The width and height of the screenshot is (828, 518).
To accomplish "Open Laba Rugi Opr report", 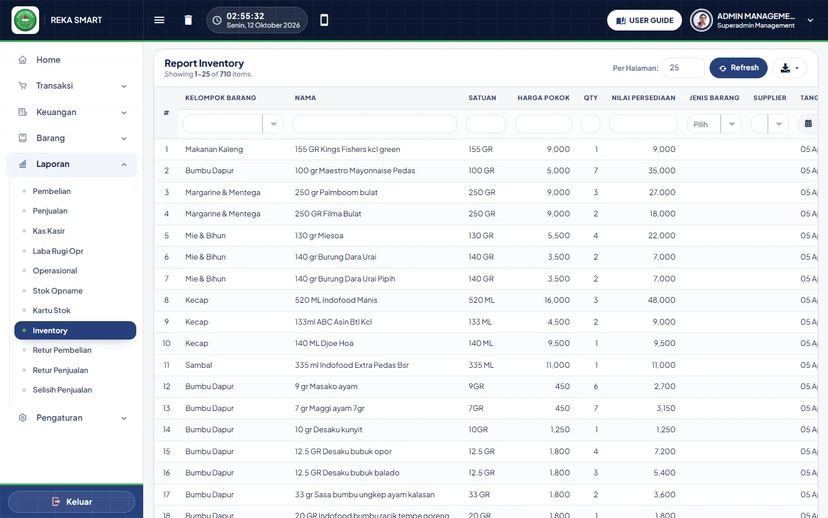I will [58, 251].
